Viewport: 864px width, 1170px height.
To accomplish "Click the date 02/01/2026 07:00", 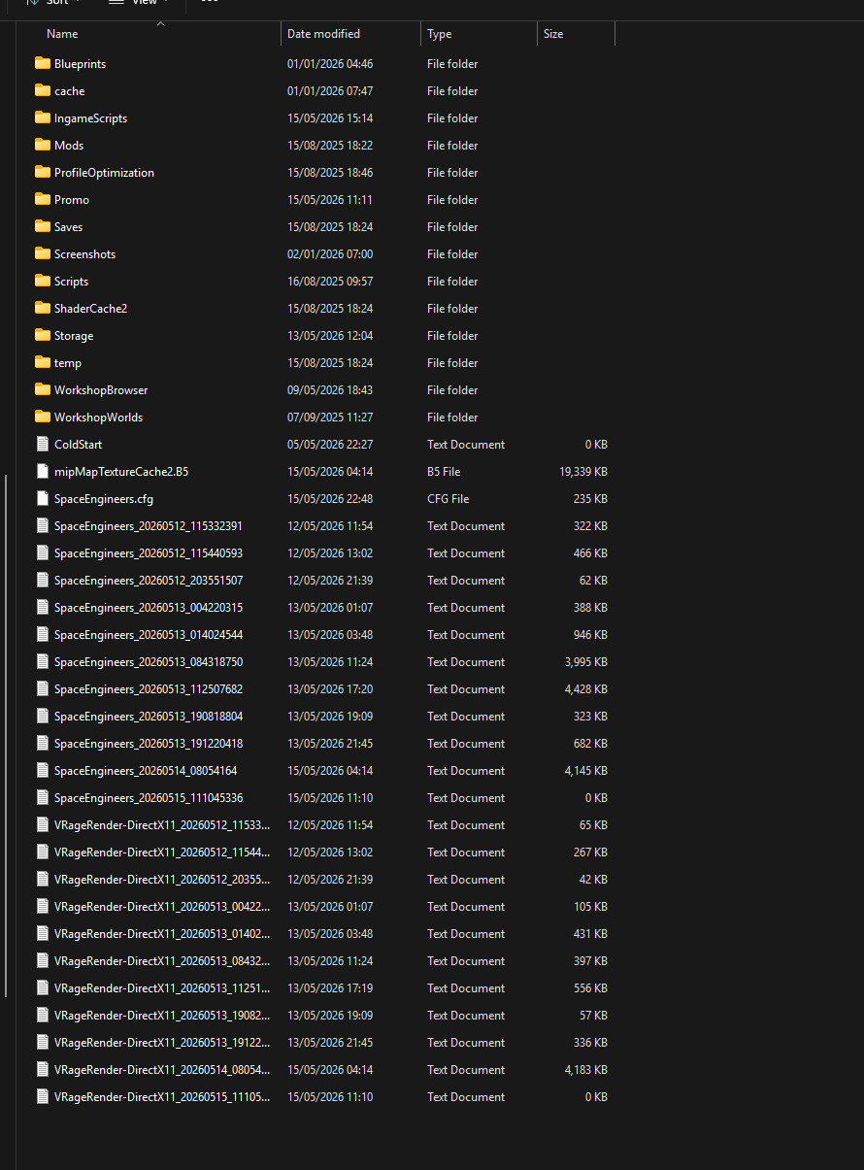I will point(330,253).
